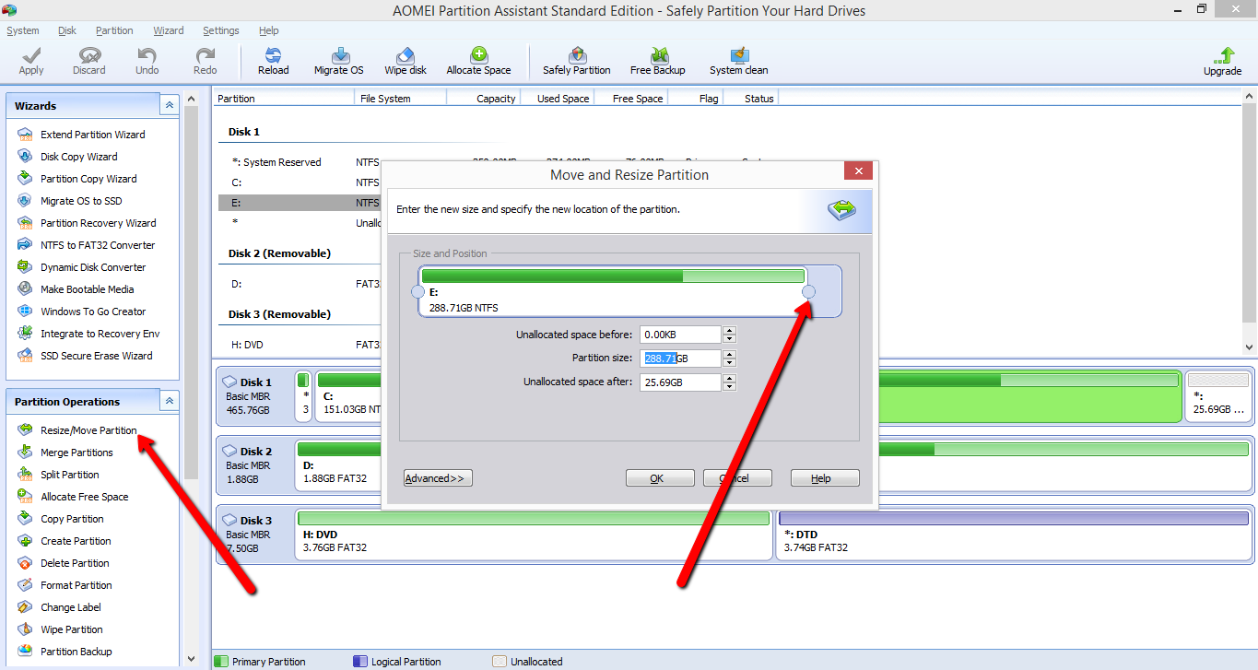Click the Redo toolbar icon

206,62
